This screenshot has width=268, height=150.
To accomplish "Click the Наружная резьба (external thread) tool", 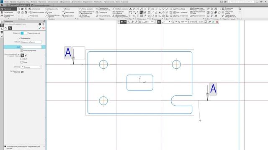I will tap(227, 12).
